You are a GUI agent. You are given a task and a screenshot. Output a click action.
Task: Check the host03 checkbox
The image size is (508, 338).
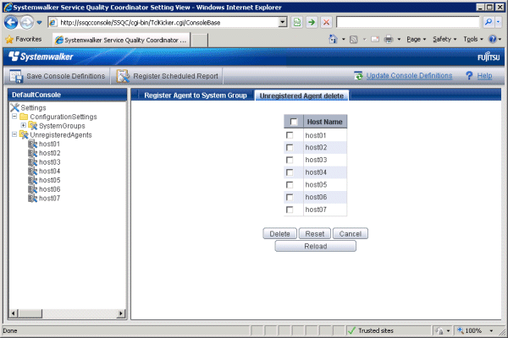pos(290,160)
